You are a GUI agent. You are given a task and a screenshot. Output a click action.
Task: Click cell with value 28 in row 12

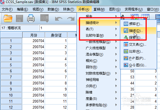pos(128,107)
